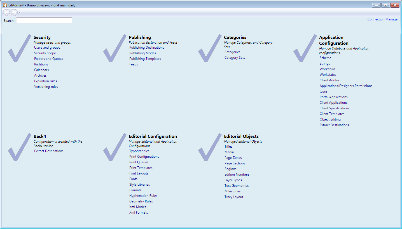
Task: Click the Security section checkmark icon
Action: click(19, 48)
